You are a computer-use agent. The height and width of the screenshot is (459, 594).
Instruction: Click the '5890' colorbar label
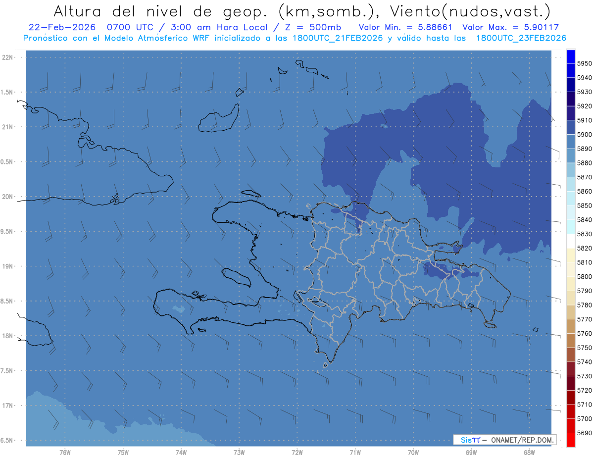point(584,149)
